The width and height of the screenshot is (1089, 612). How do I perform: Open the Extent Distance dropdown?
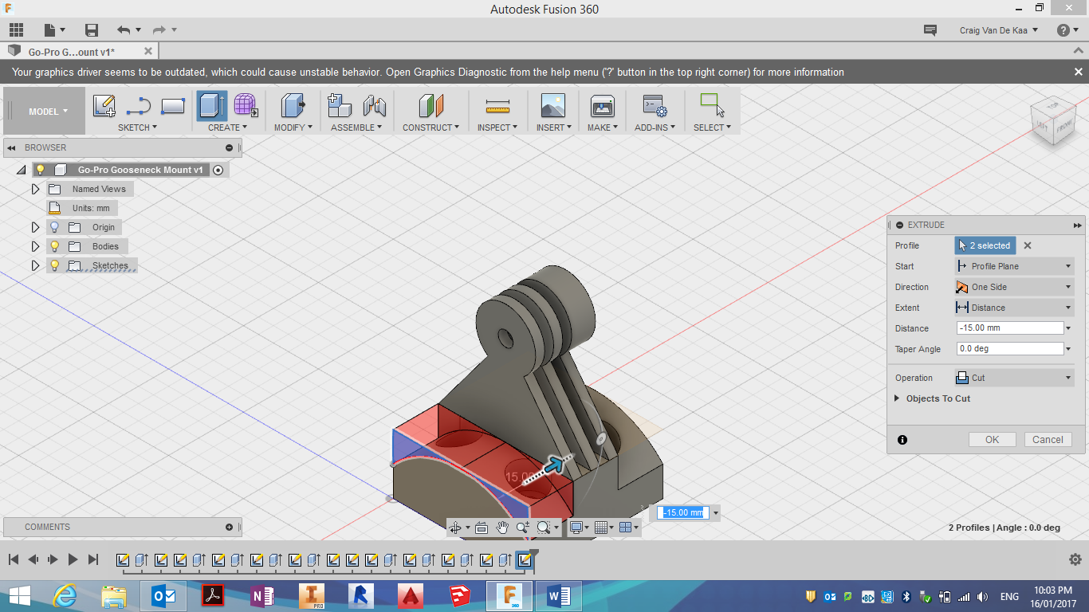(x=1014, y=308)
